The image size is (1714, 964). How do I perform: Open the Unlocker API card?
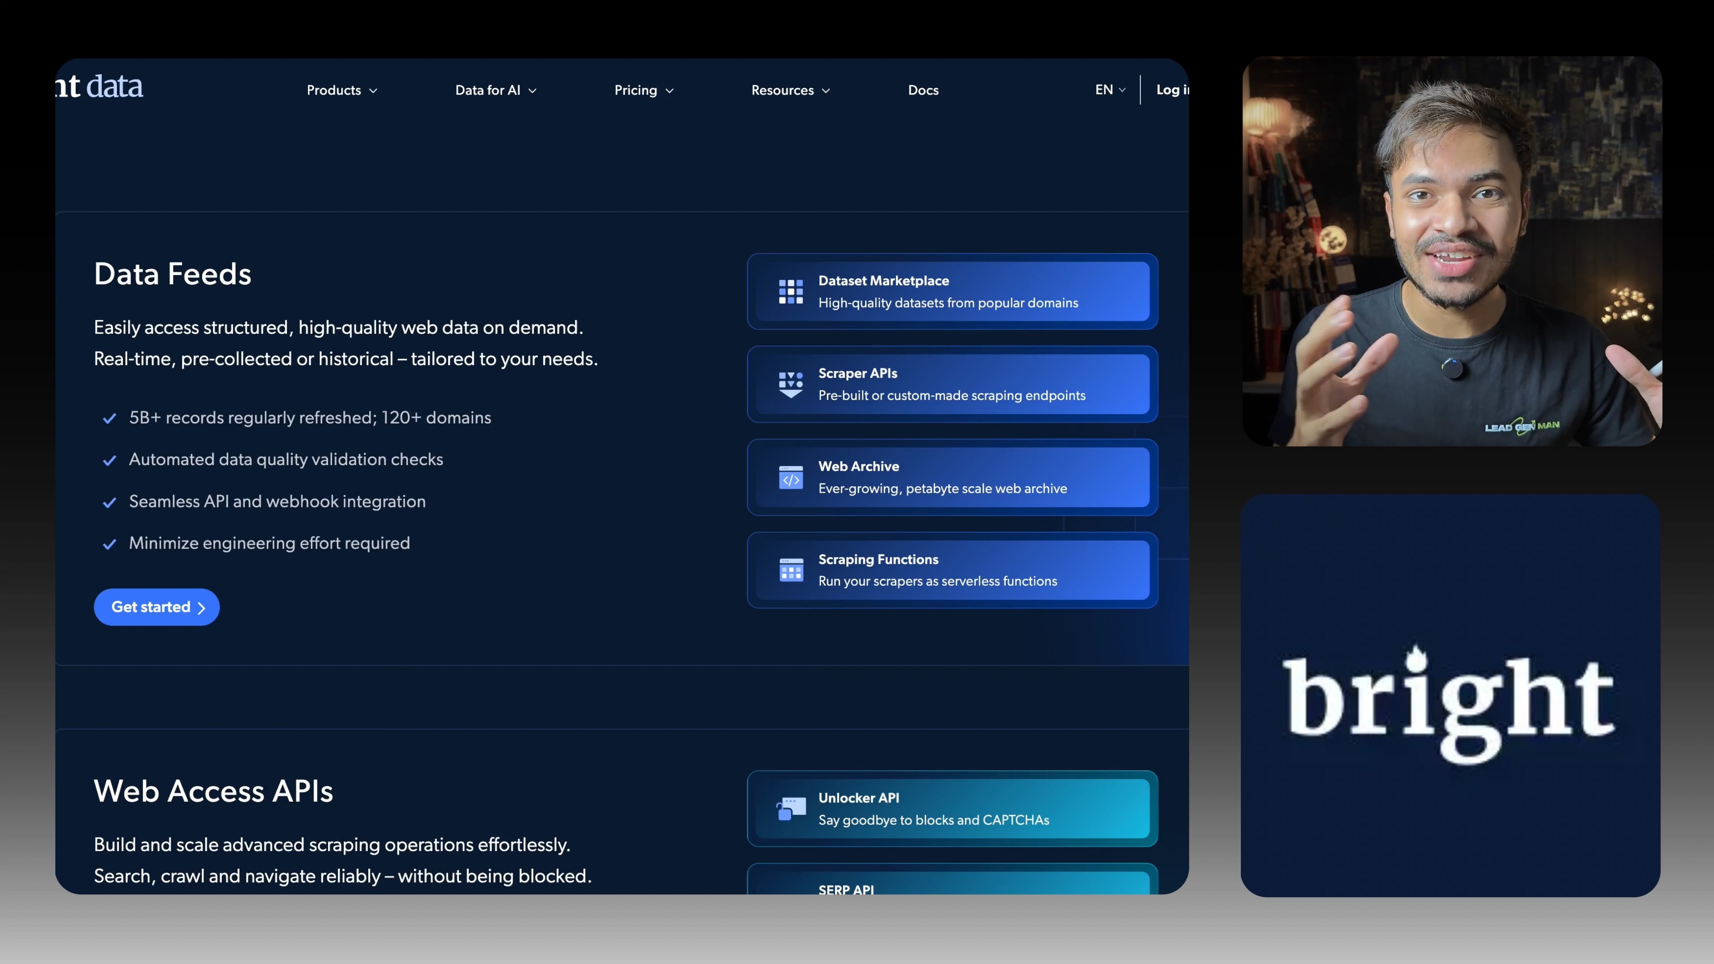(x=952, y=808)
